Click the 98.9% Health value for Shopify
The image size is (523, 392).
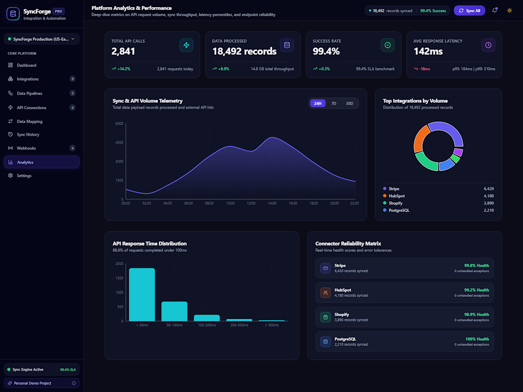pyautogui.click(x=476, y=315)
